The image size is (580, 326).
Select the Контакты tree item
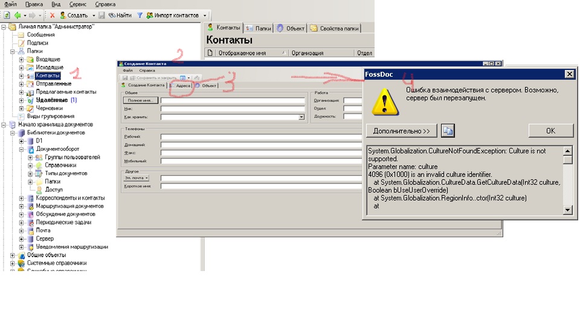coord(48,75)
